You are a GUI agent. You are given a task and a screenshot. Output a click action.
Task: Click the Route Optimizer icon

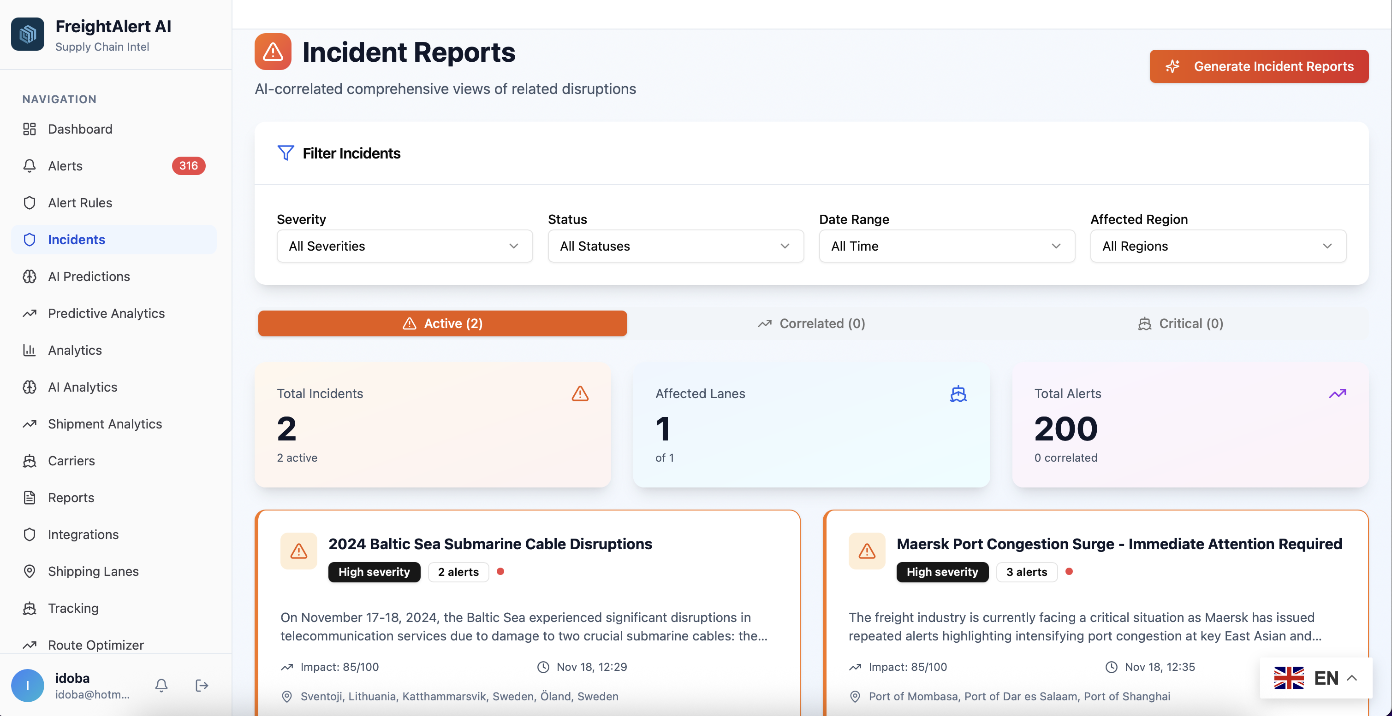click(x=30, y=644)
